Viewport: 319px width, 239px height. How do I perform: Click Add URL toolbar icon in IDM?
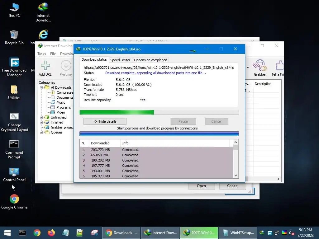45,68
